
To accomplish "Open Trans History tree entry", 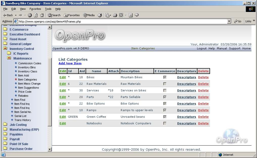I will pyautogui.click(x=23, y=120).
